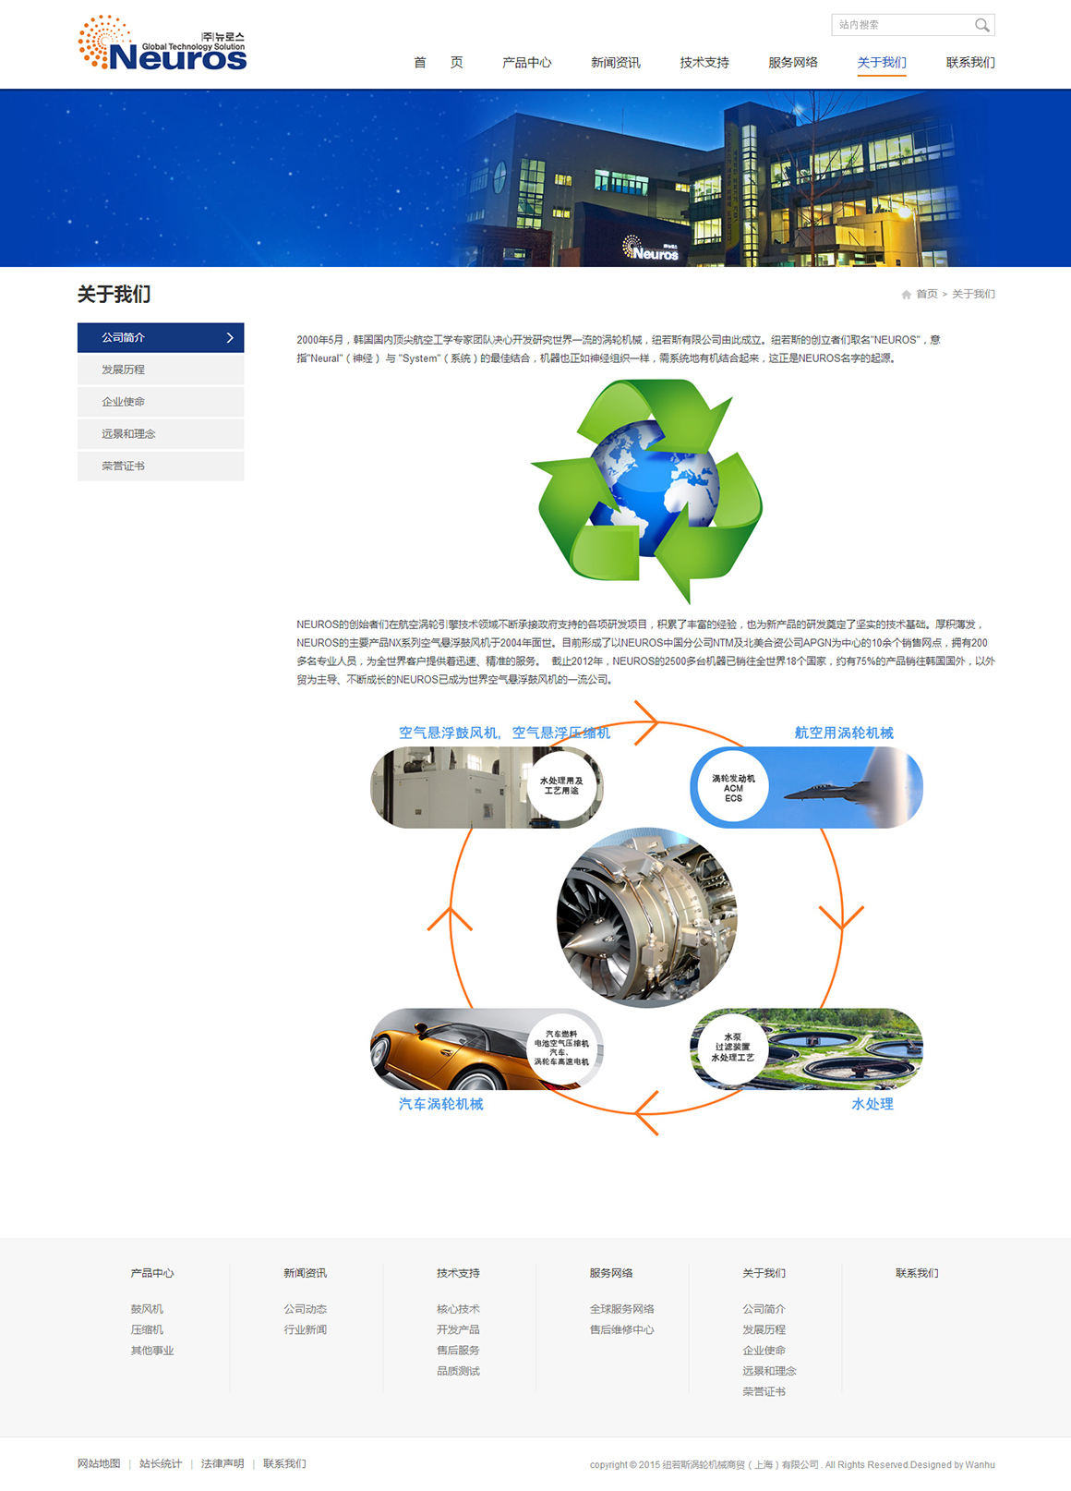Select 技术支持 in the top navigation
Viewport: 1071px width, 1491px height.
[704, 63]
